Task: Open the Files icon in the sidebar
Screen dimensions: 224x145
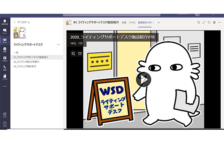Action: point(5,77)
